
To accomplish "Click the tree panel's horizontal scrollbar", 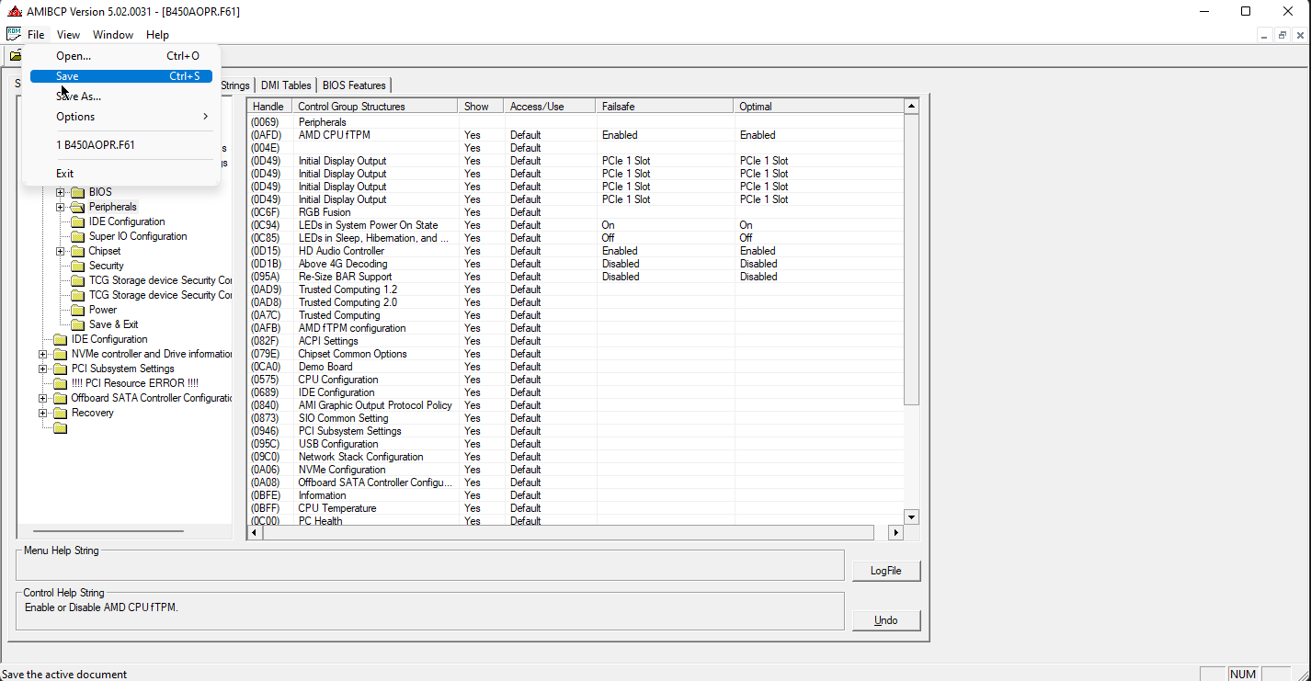I will coord(108,531).
